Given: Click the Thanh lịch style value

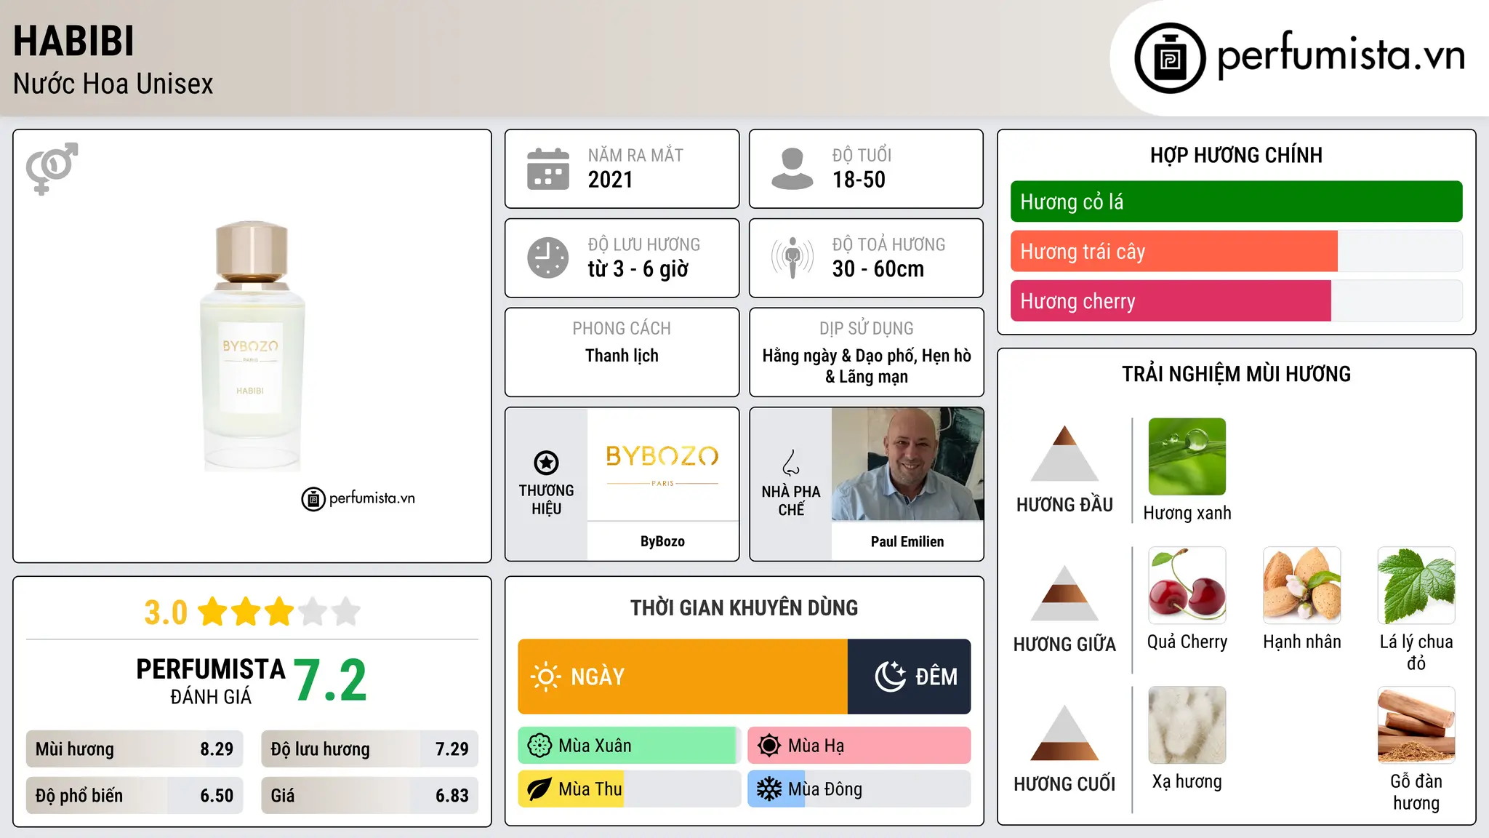Looking at the screenshot, I should click(622, 356).
